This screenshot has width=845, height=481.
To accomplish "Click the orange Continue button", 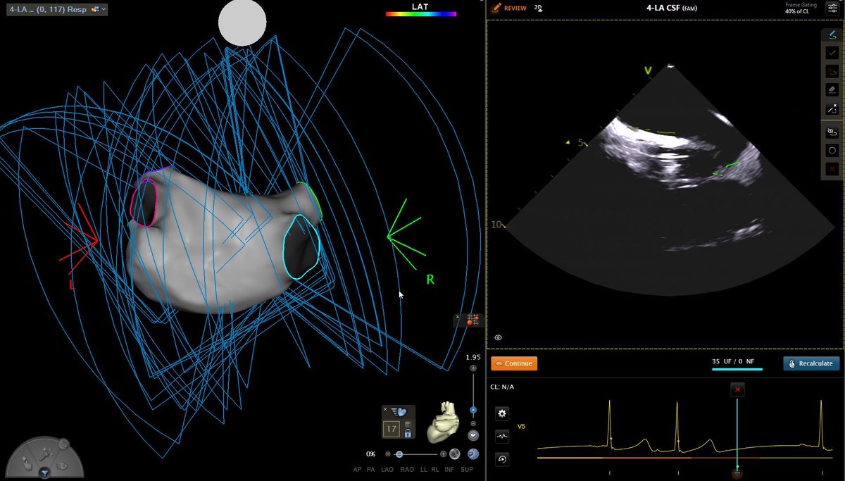I will click(514, 363).
